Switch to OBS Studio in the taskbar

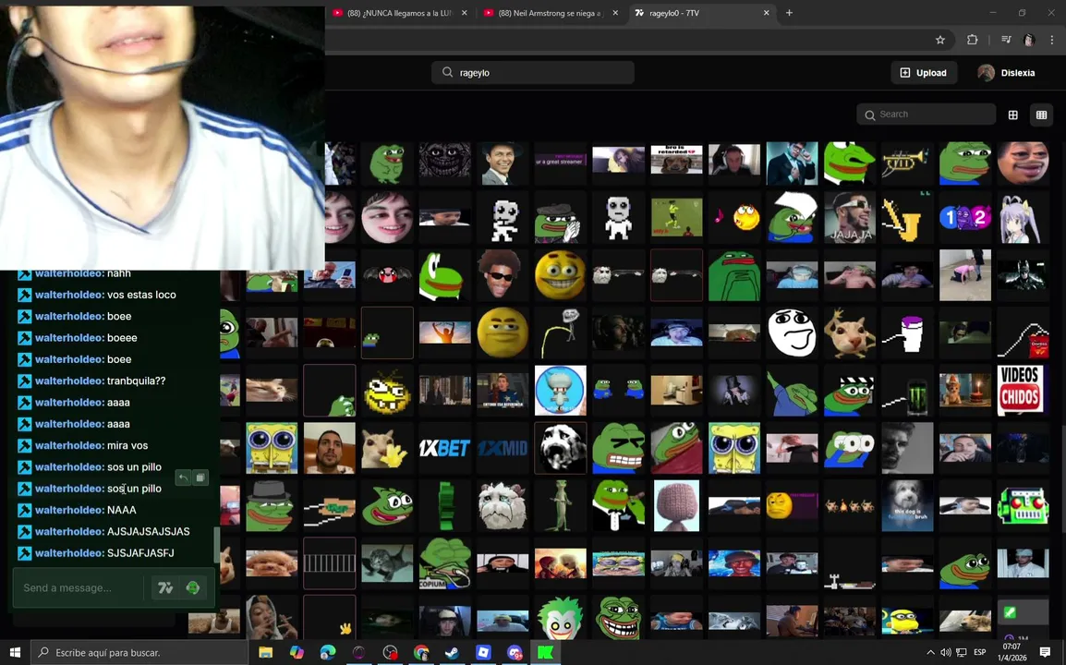tap(390, 652)
